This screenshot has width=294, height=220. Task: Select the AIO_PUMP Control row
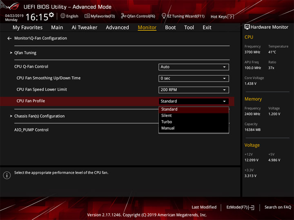click(x=31, y=130)
